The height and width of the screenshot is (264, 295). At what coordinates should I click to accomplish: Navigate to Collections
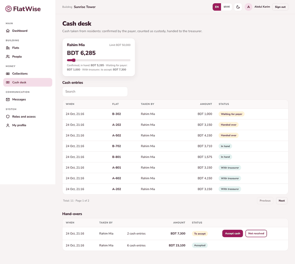tap(28, 73)
